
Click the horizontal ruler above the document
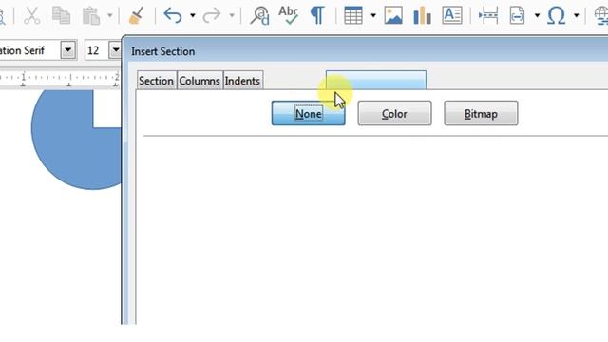[x=60, y=78]
